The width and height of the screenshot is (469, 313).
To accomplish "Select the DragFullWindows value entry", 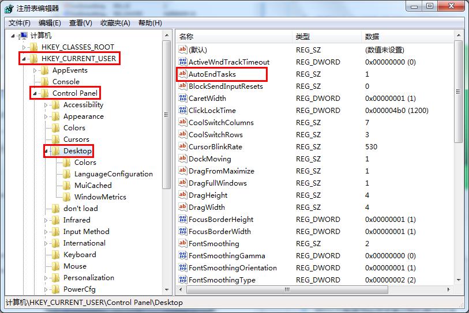I will (x=217, y=183).
